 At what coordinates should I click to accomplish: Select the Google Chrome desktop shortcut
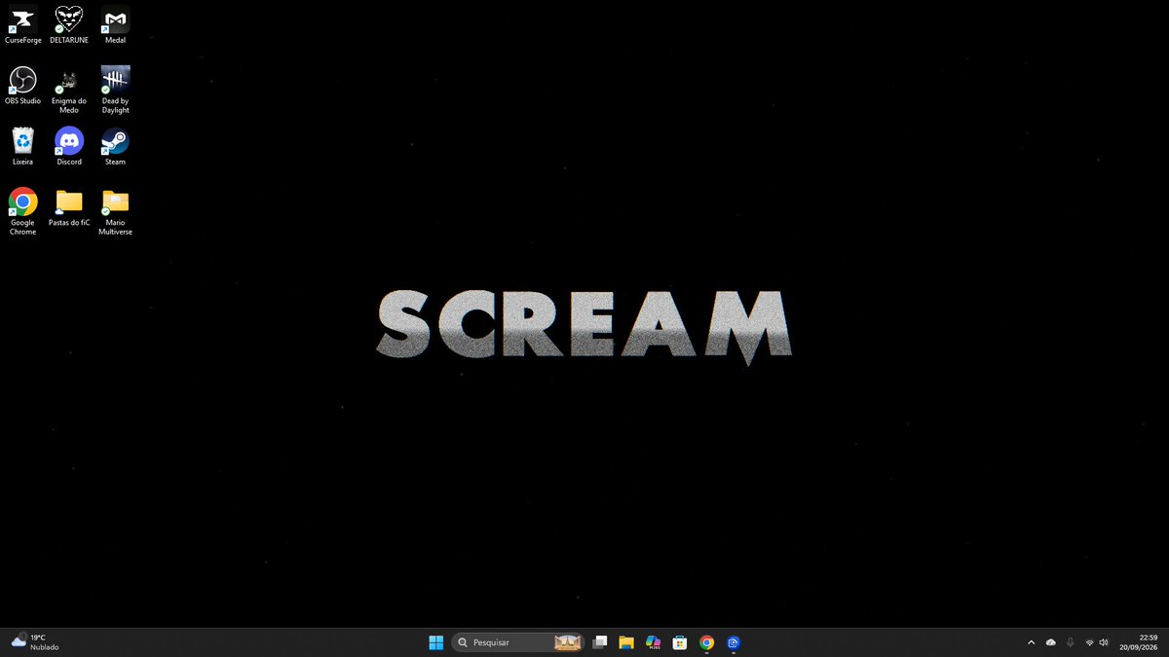click(x=22, y=211)
